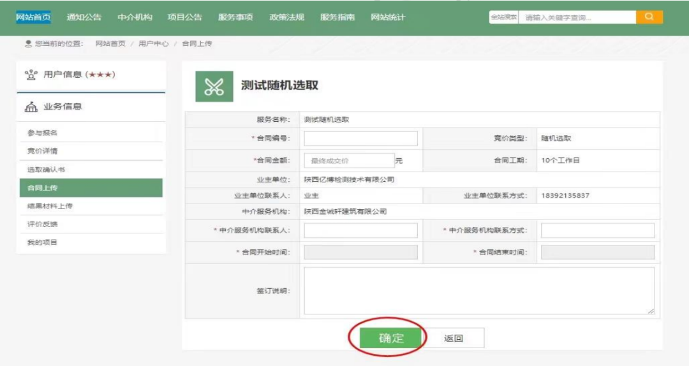The width and height of the screenshot is (689, 366).
Task: Click the 网站首页 breadcrumb link
Action: point(110,43)
